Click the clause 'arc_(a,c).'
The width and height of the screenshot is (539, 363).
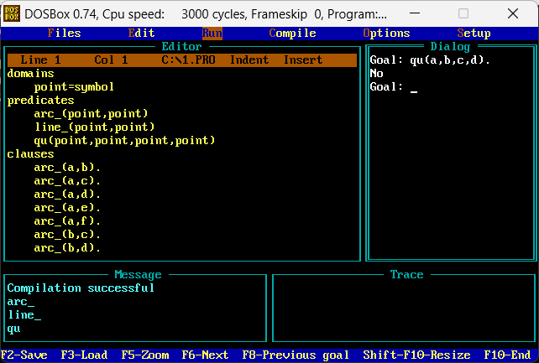click(67, 181)
